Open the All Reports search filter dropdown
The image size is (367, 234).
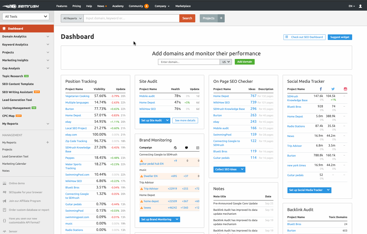pos(72,18)
